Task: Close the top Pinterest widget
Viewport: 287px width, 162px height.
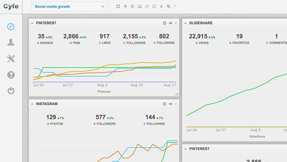Action: [176, 23]
